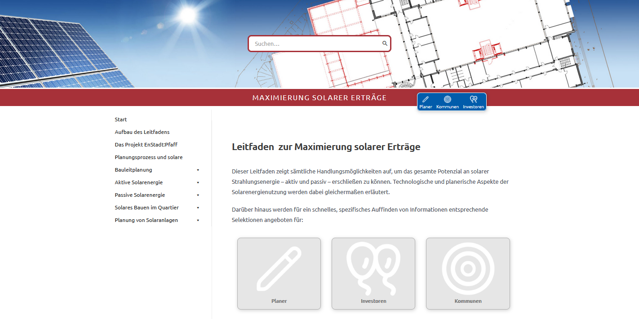
Task: Expand the Aktive Solarenergie submenu arrow
Action: 198,182
